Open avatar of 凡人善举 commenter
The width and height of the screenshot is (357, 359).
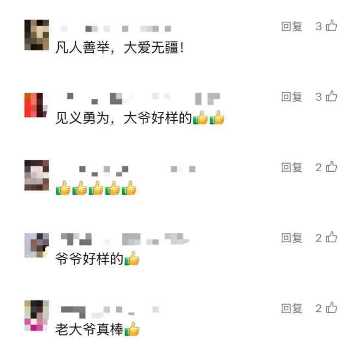(x=37, y=35)
